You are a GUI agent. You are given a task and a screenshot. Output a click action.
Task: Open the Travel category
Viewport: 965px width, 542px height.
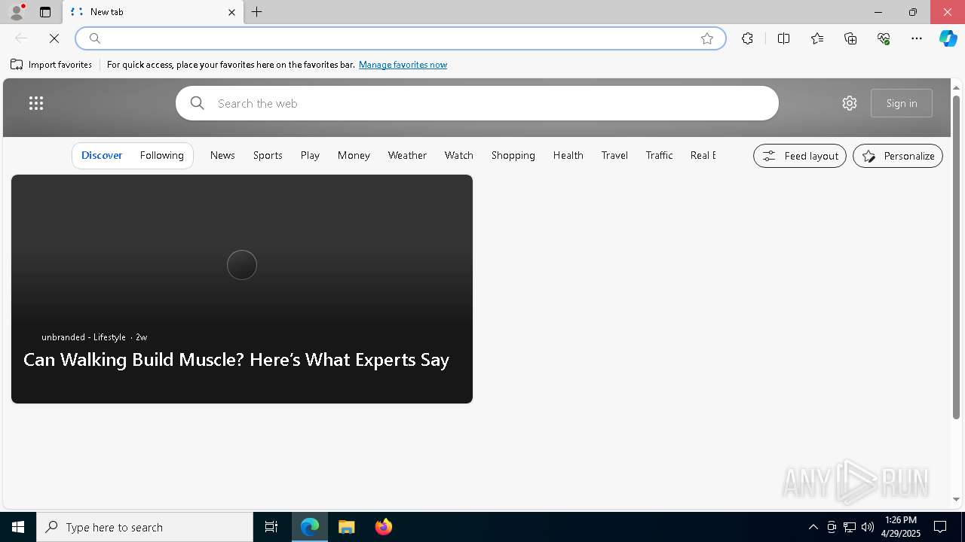coord(614,155)
